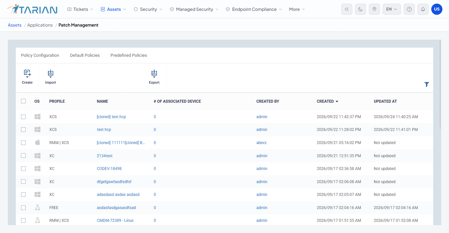
Task: Tick checkbox for test hcp row
Action: [23, 130]
